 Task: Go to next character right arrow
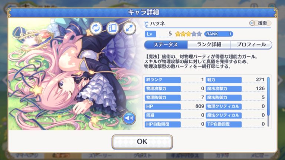[x=281, y=80]
